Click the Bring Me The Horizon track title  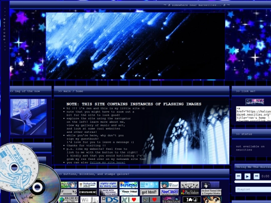(253, 167)
